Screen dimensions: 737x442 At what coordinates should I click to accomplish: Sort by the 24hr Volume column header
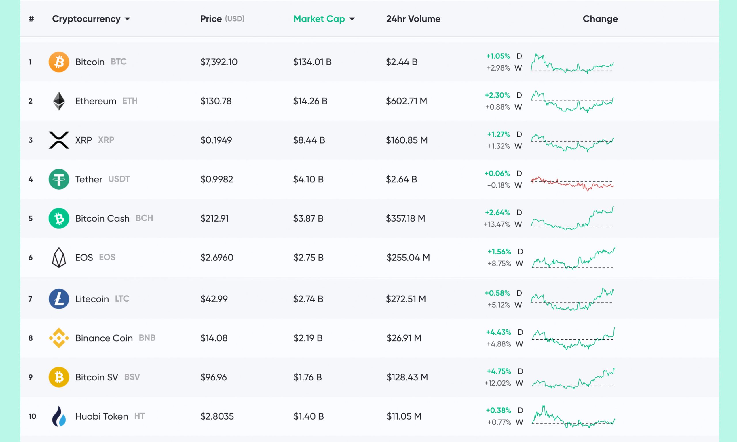(413, 19)
